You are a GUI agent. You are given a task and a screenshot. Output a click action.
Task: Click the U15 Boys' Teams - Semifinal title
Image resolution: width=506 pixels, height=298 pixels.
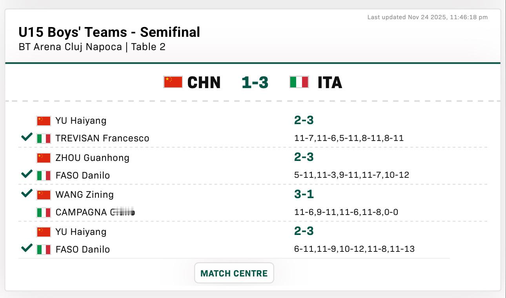tap(109, 32)
